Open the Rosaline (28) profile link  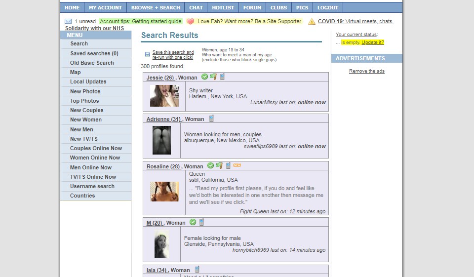(163, 166)
